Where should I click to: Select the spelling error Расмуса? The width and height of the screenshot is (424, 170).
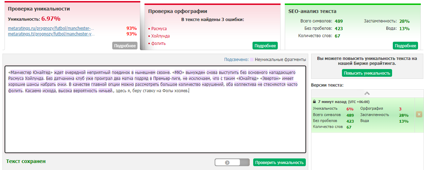click(x=159, y=28)
